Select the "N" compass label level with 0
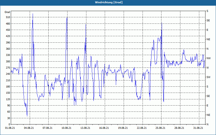This screenshot has height=135, width=216. 207,124
